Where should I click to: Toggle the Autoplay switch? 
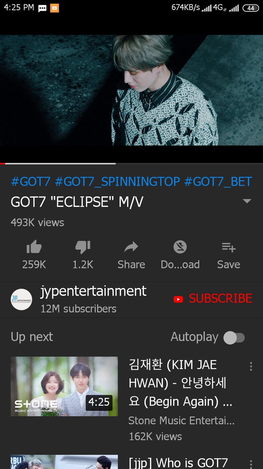pyautogui.click(x=234, y=338)
